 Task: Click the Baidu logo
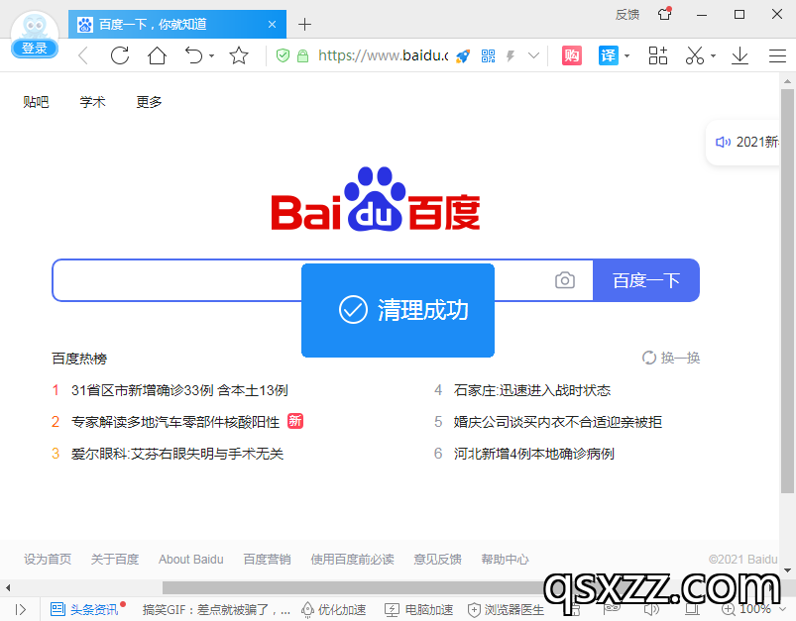(x=376, y=199)
